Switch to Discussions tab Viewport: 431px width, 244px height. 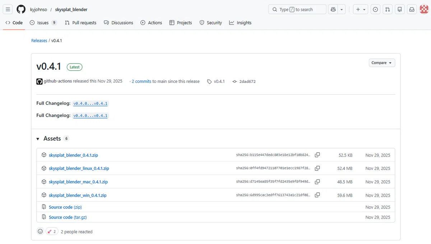pyautogui.click(x=119, y=23)
